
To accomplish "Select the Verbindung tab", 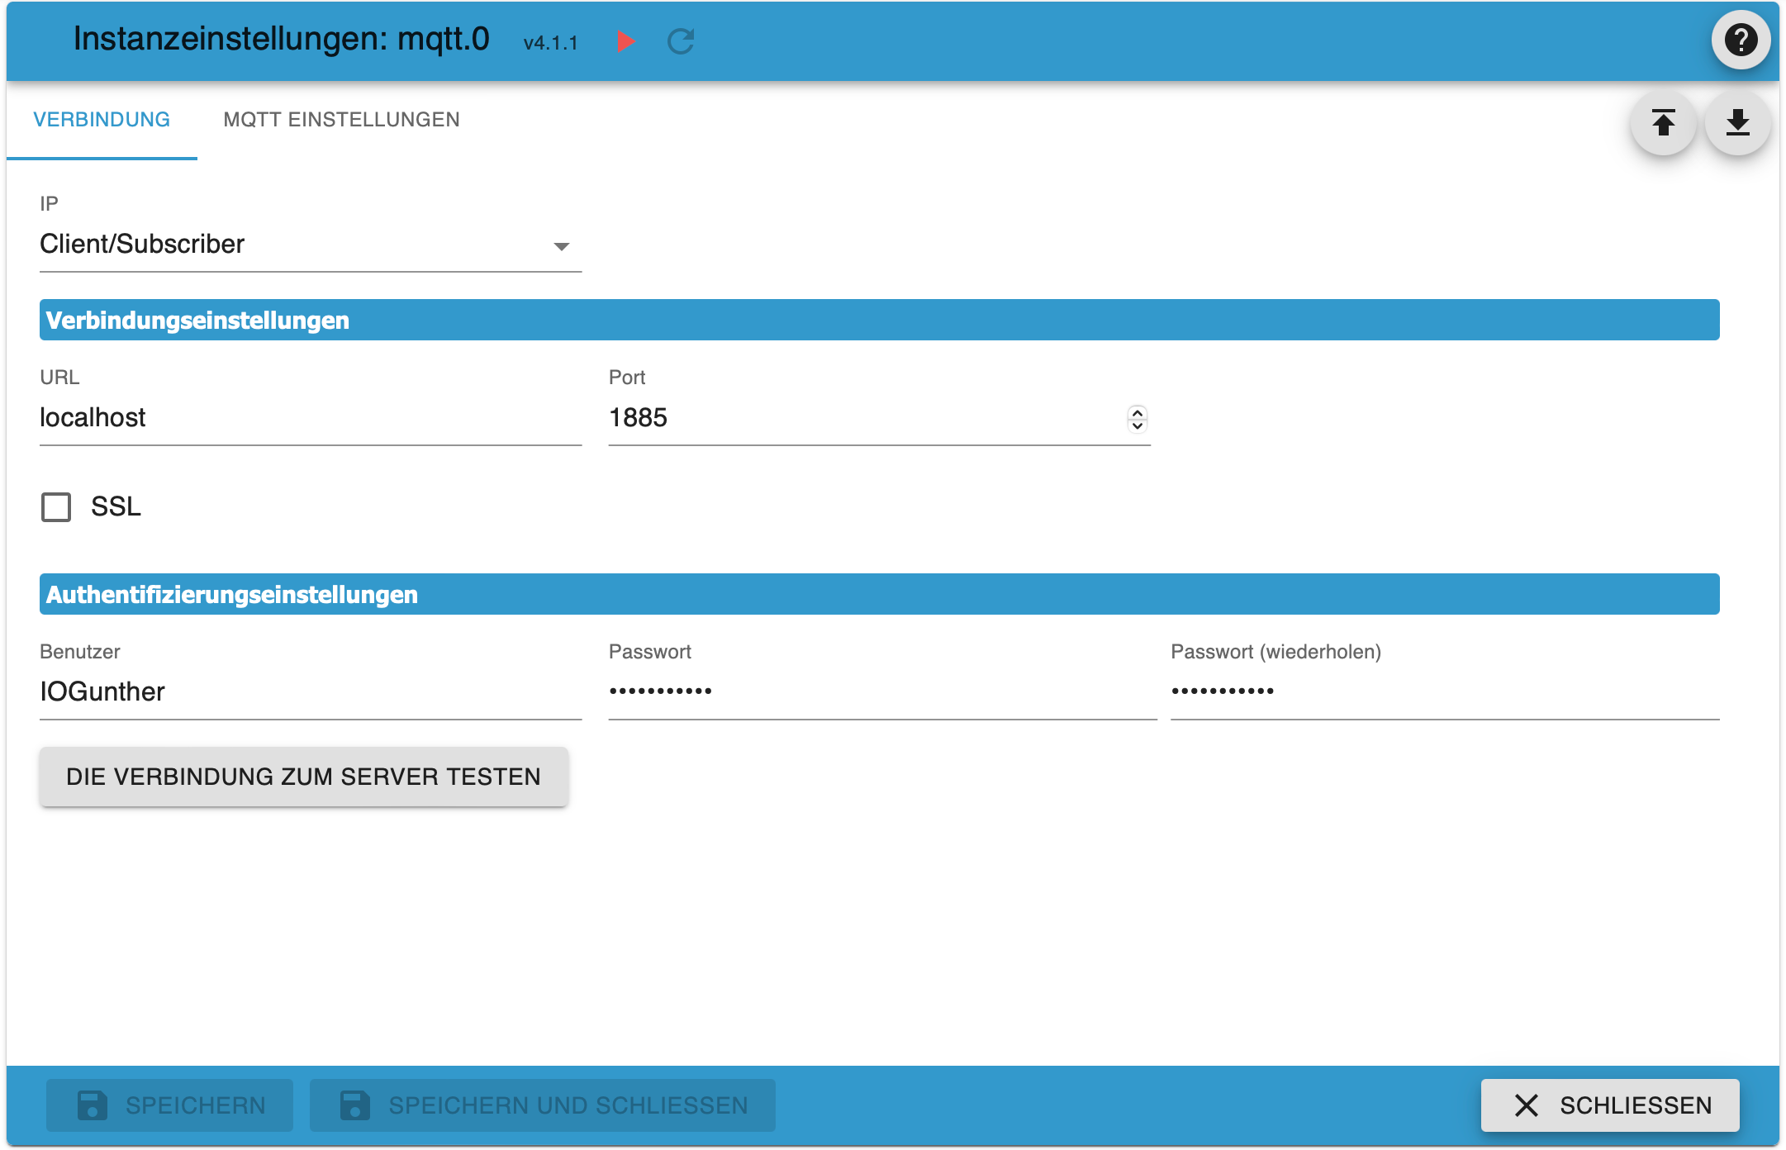I will 102,120.
